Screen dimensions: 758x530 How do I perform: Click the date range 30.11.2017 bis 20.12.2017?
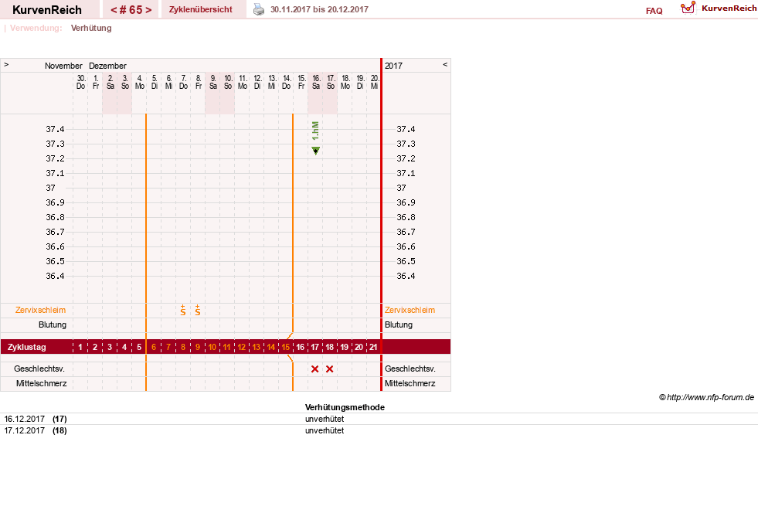point(320,9)
